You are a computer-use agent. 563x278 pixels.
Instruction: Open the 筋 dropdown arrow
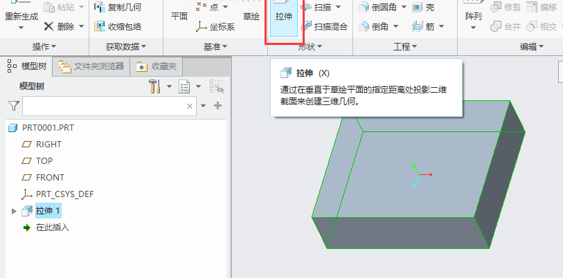tap(441, 26)
